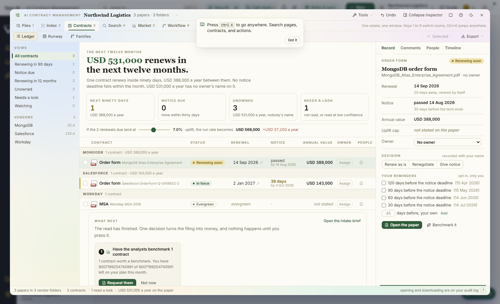Click the uplift percentage slider handle
Image resolution: width=500 pixels, height=304 pixels.
pyautogui.click(x=154, y=130)
